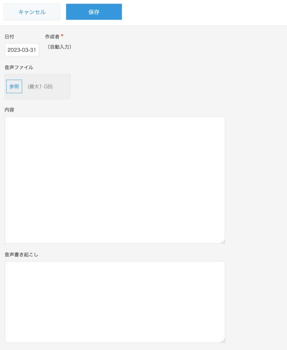Click the 作成者 field label
The width and height of the screenshot is (287, 350).
coord(52,36)
